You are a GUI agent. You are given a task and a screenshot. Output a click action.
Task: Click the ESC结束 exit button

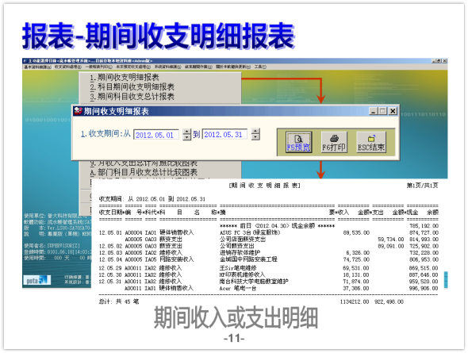[x=371, y=142]
